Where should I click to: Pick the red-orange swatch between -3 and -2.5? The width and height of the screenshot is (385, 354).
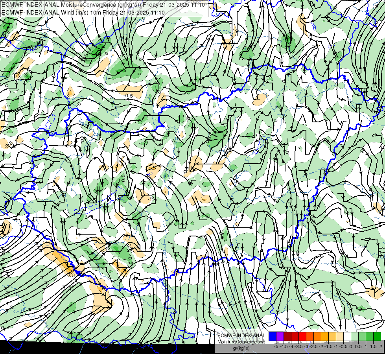(310, 337)
